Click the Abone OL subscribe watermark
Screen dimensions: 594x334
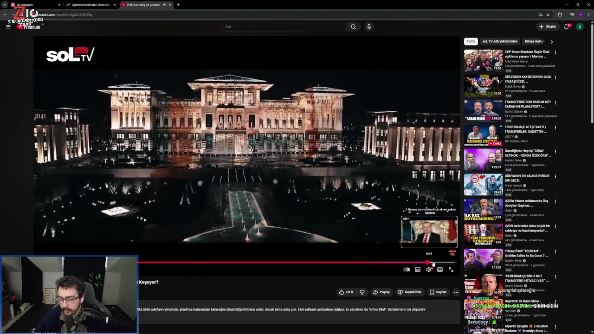coord(452,253)
